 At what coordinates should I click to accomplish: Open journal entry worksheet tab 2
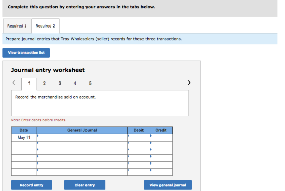tap(44, 84)
